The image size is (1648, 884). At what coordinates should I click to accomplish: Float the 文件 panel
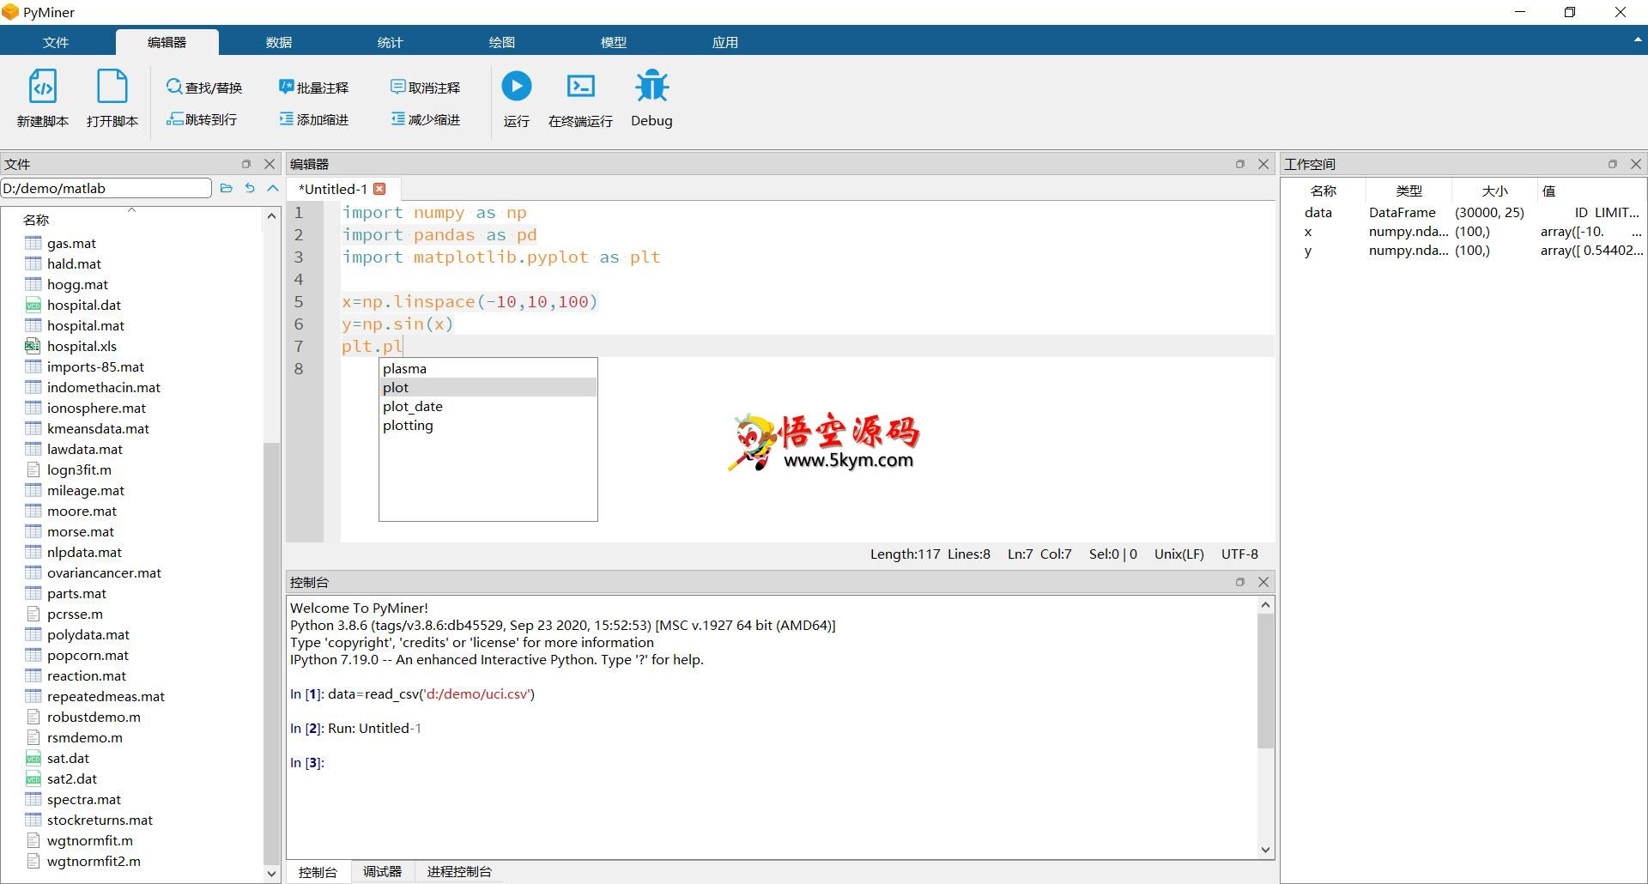coord(246,164)
